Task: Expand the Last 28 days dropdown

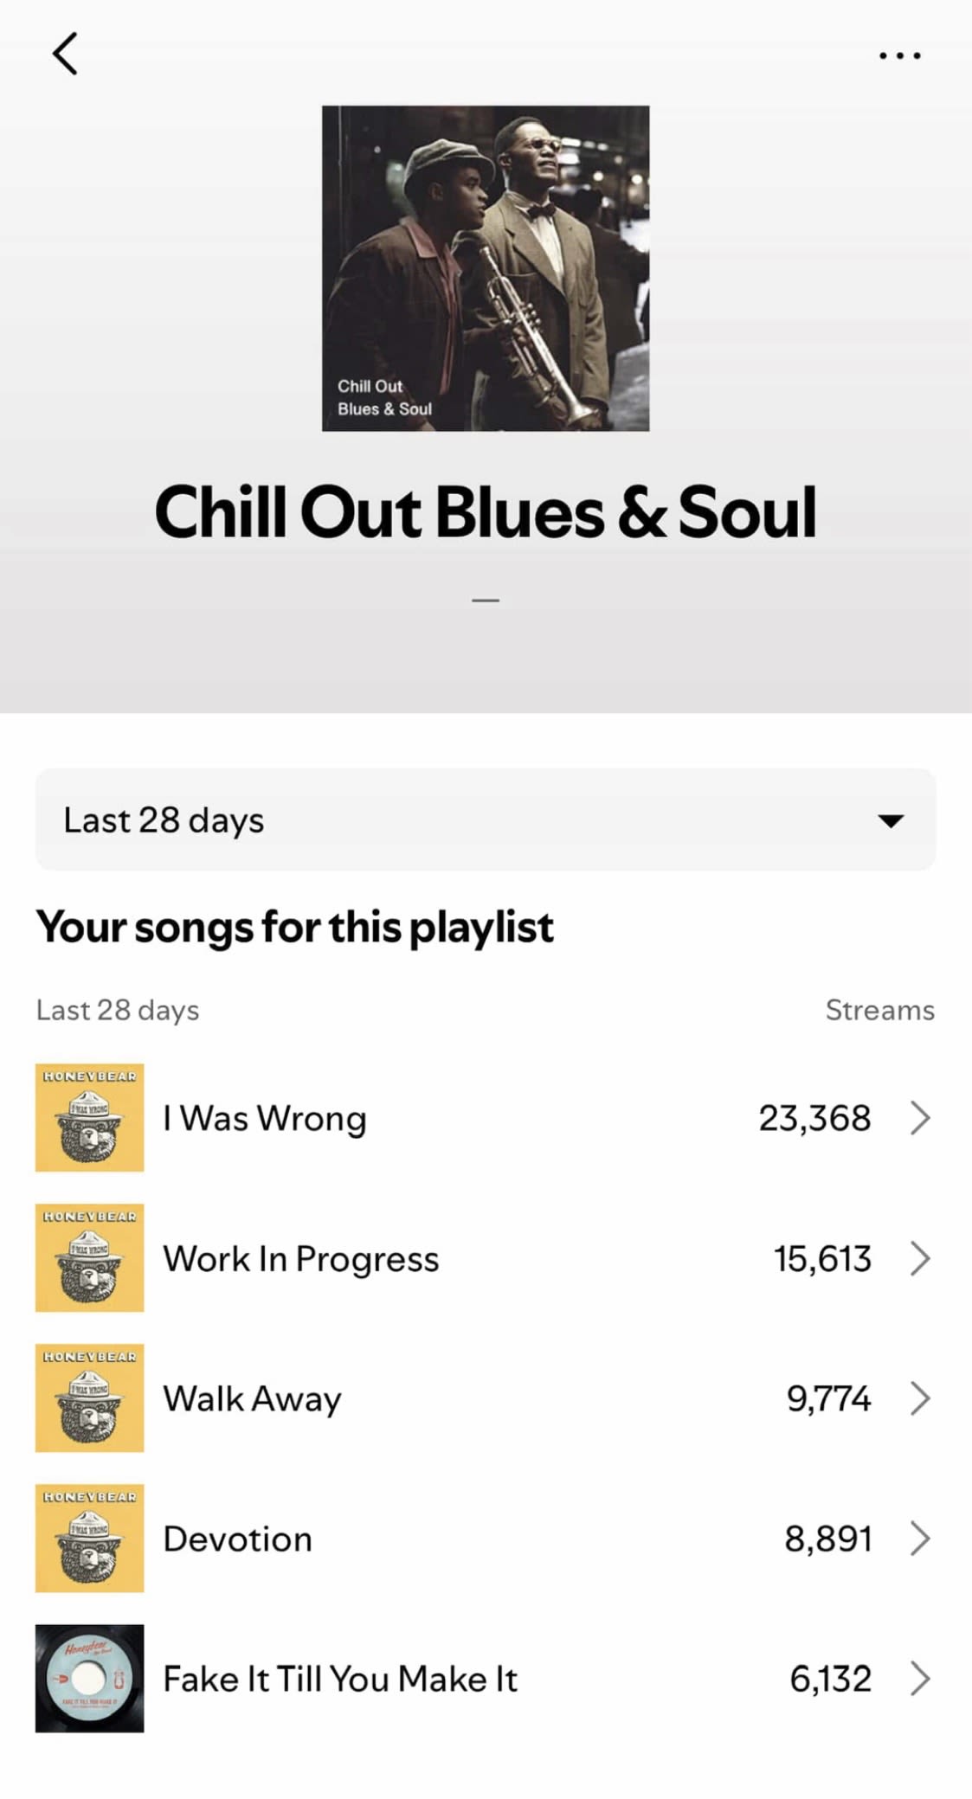Action: tap(486, 819)
